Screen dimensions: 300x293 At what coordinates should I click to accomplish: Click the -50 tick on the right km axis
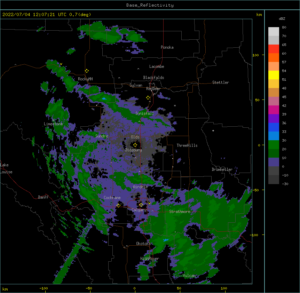click(x=255, y=190)
